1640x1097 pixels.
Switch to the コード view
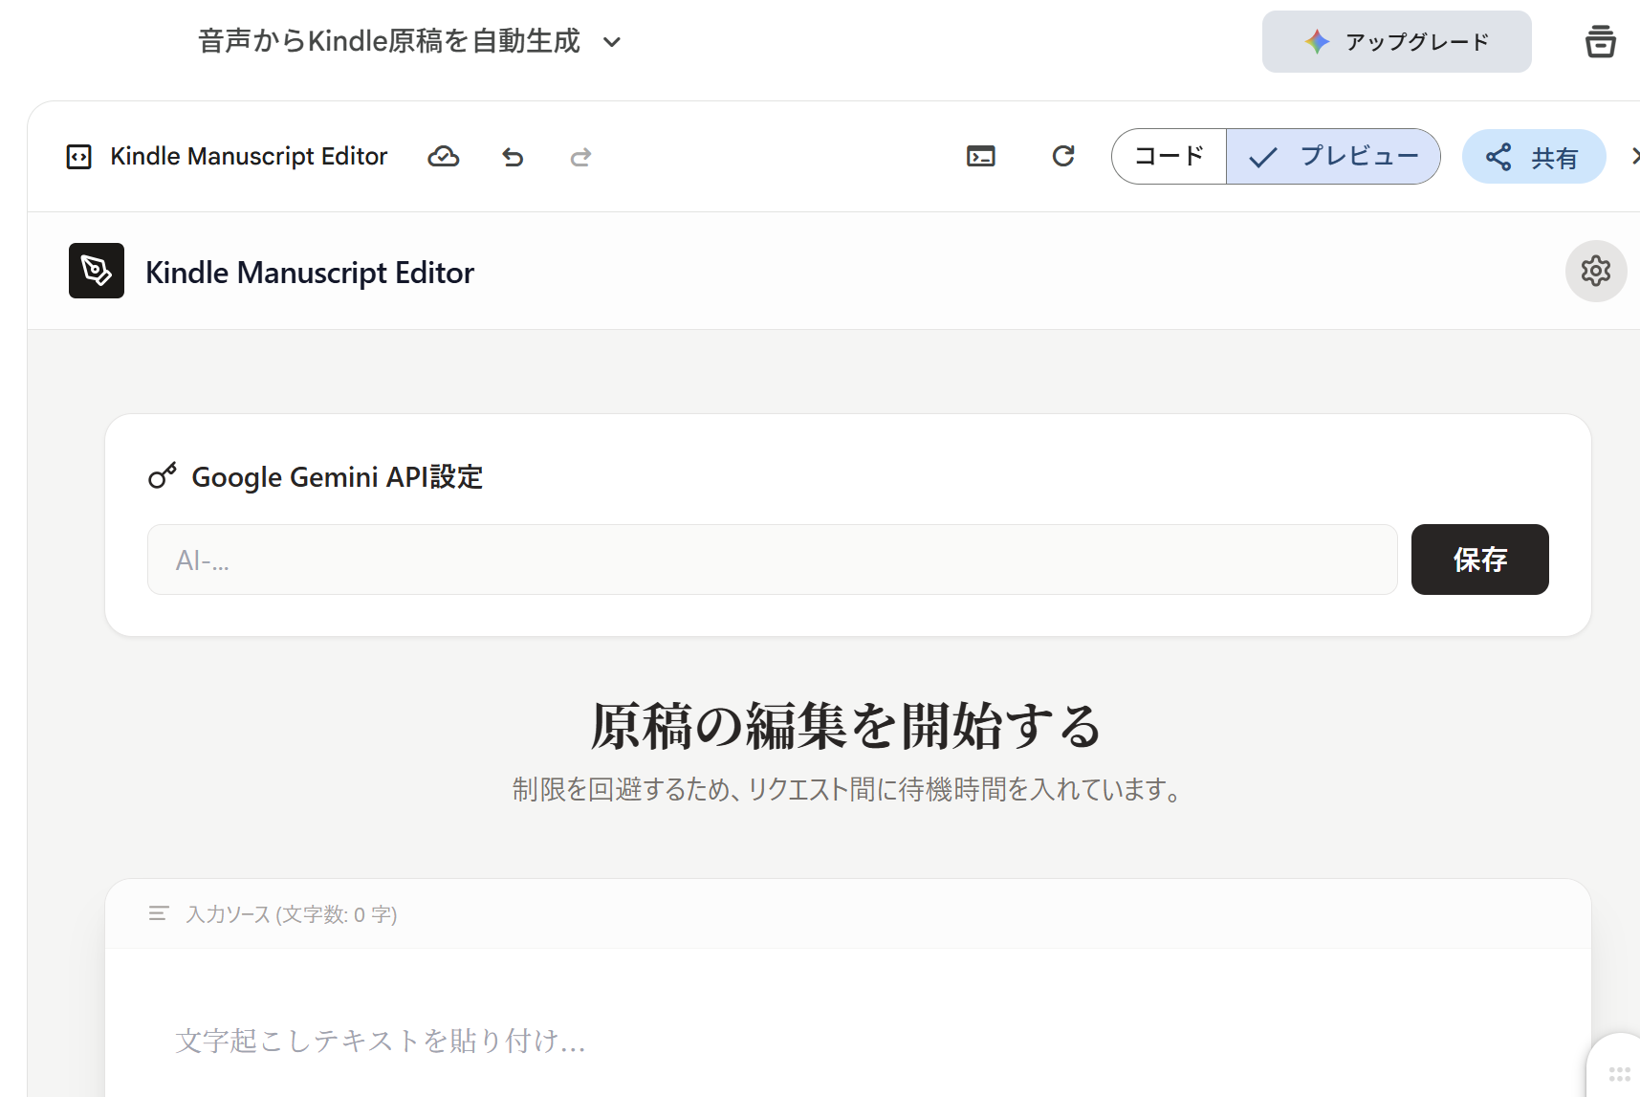(x=1169, y=157)
